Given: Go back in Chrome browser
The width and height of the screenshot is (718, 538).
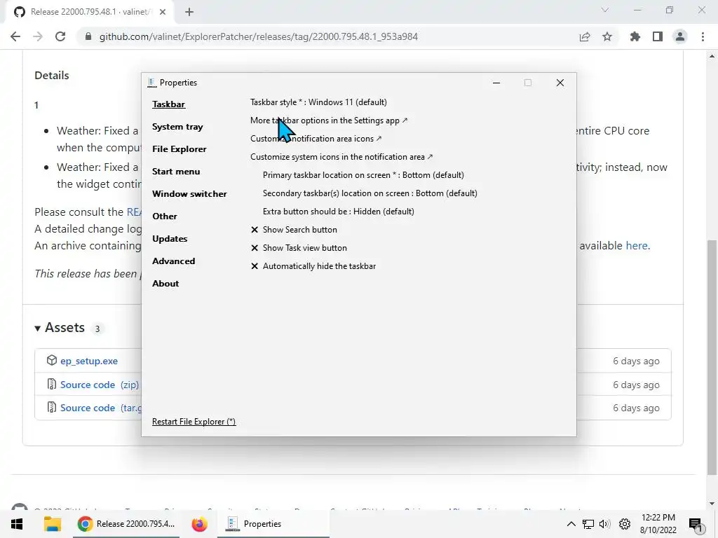Looking at the screenshot, I should (15, 36).
